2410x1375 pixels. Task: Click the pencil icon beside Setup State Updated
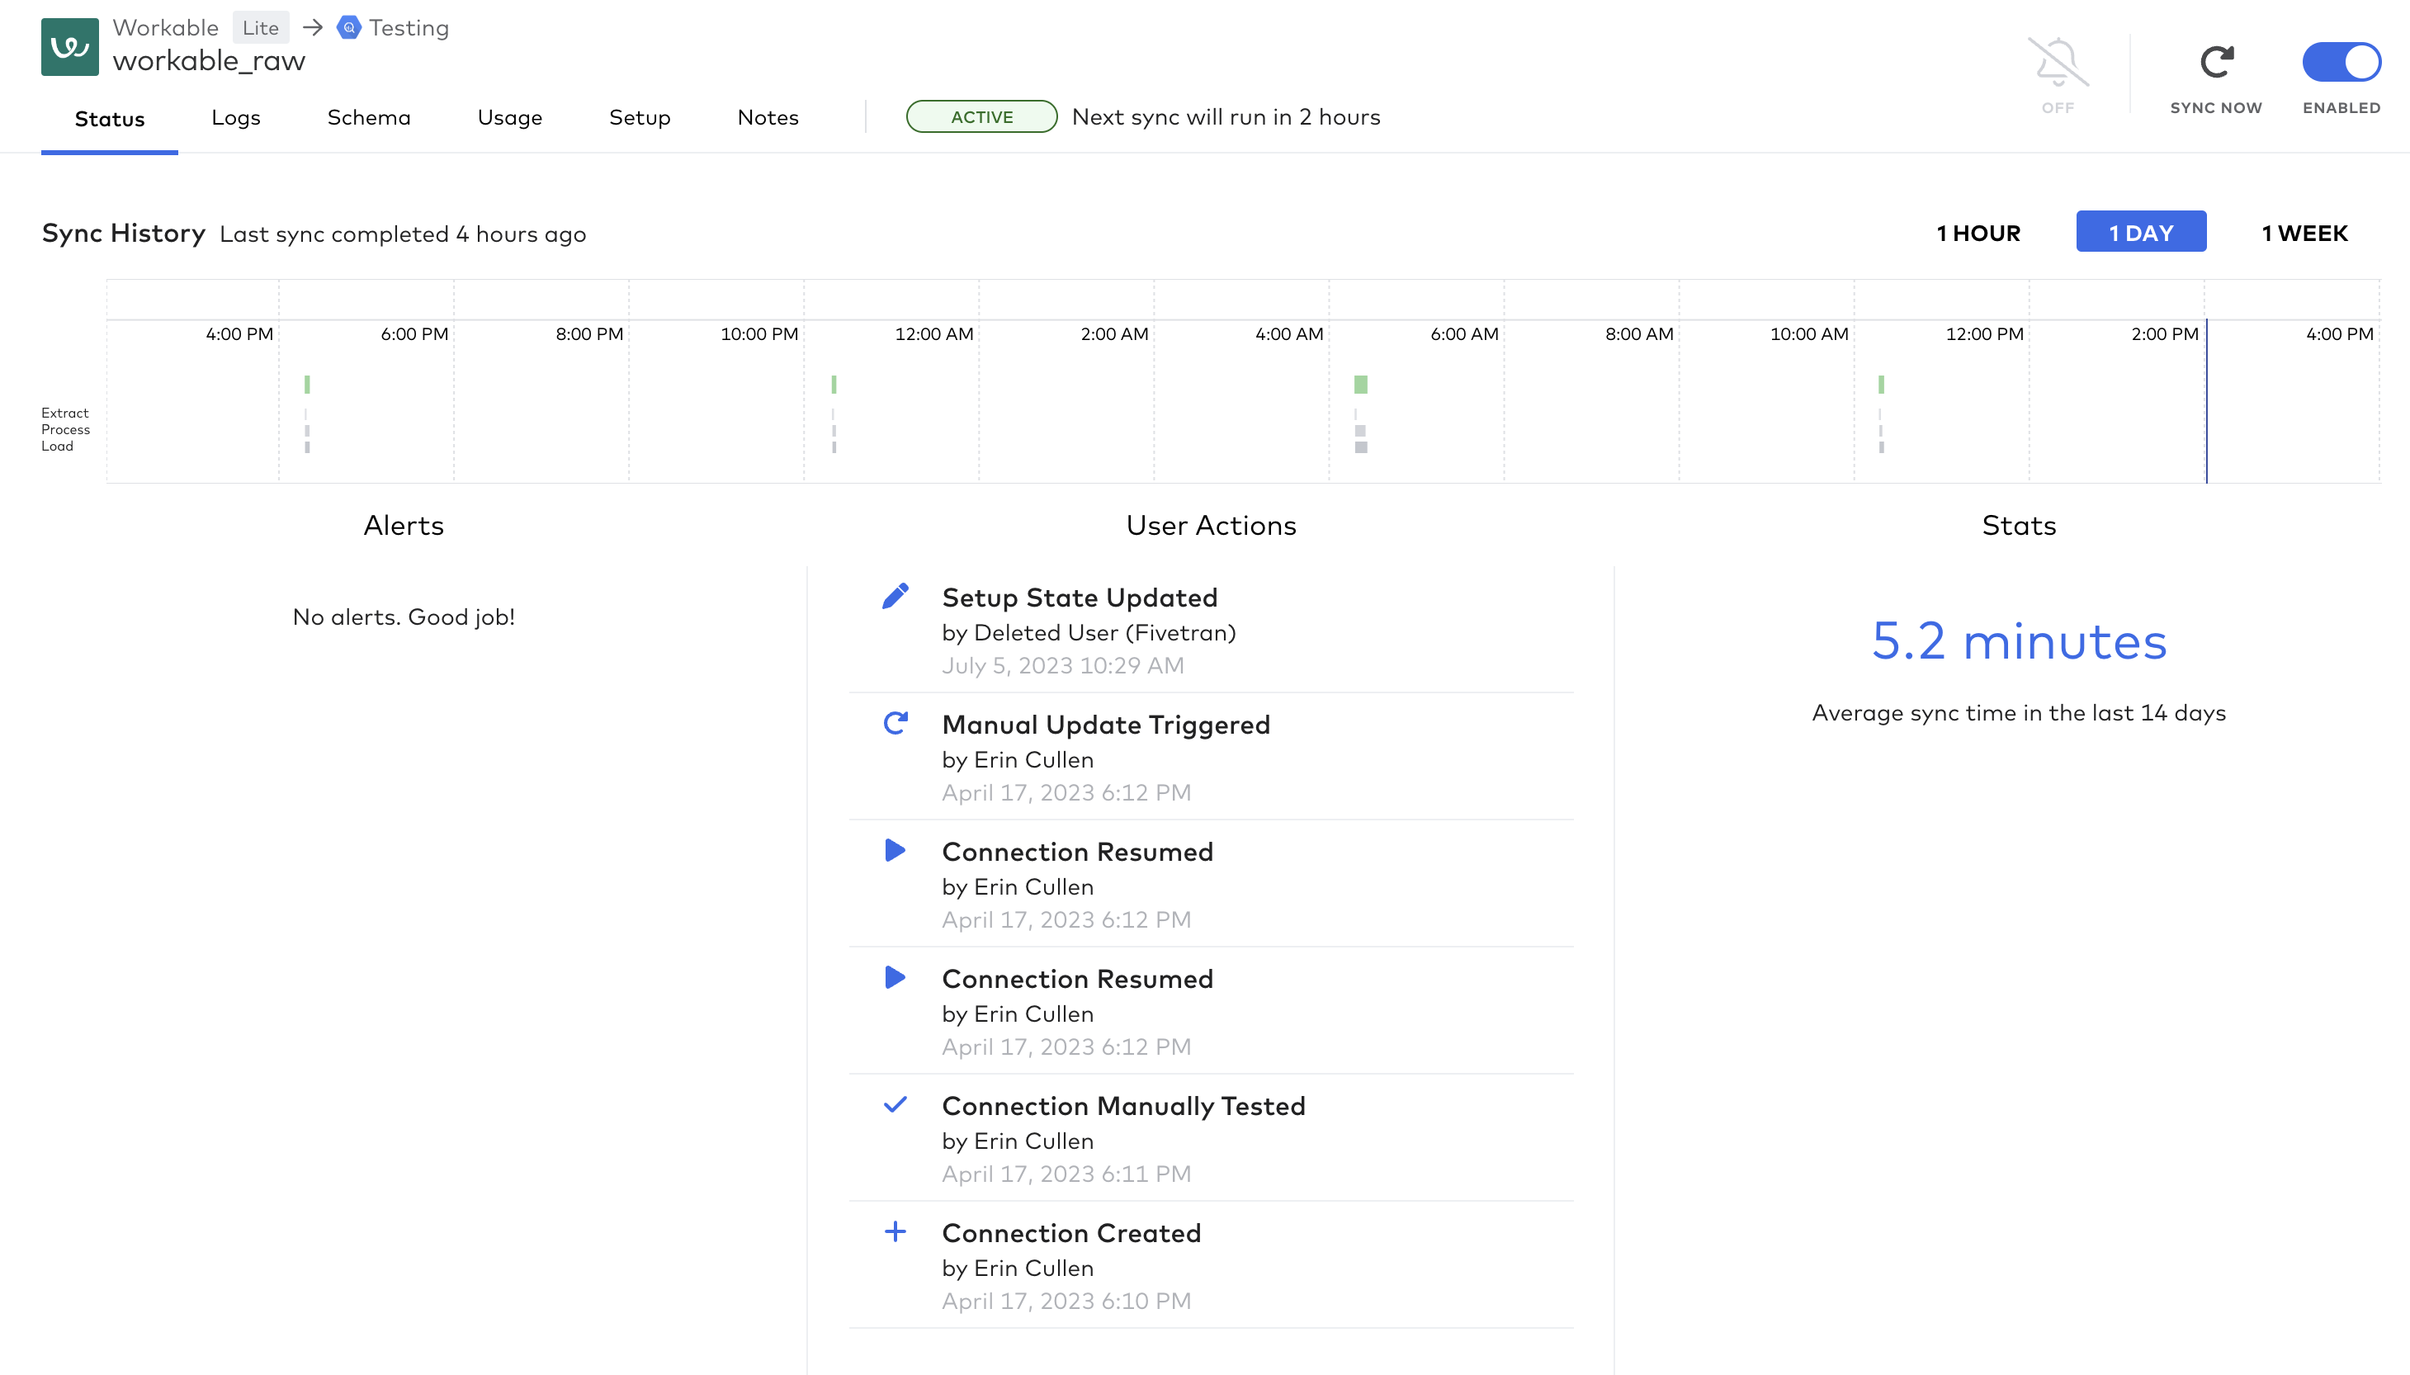click(895, 596)
